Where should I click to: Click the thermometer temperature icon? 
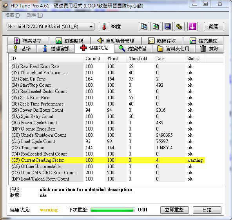click(x=104, y=27)
